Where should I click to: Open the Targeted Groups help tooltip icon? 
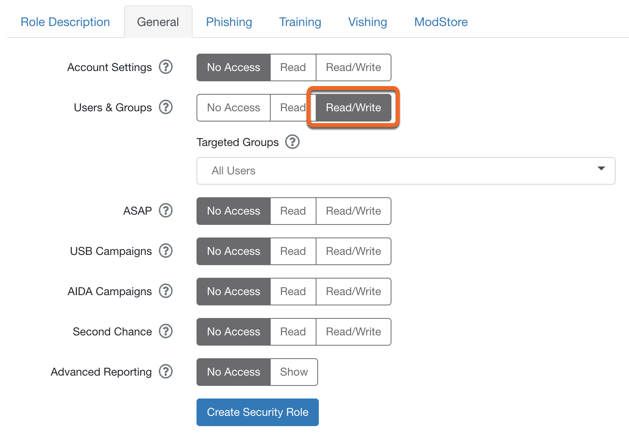tap(292, 142)
